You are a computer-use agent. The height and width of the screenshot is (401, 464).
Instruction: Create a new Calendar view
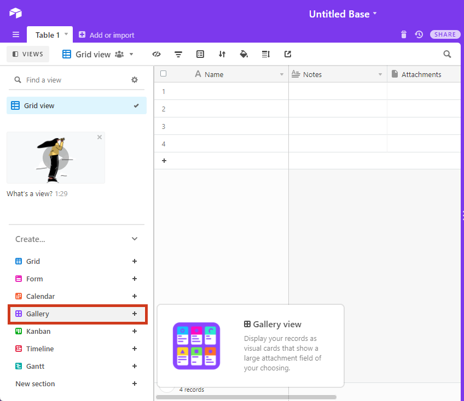click(77, 296)
